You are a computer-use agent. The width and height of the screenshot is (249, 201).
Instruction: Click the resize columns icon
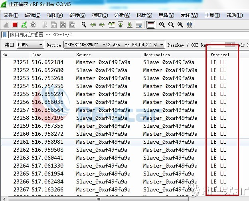(190, 25)
